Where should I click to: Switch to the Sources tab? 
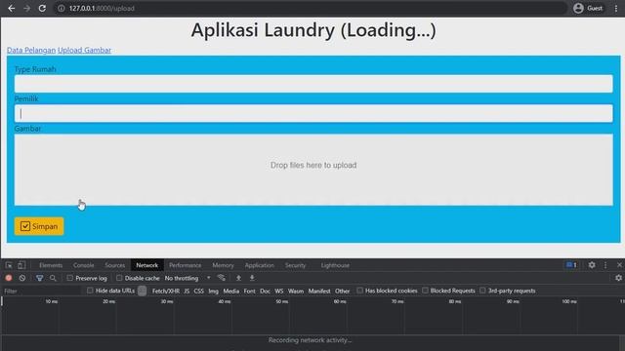point(115,265)
